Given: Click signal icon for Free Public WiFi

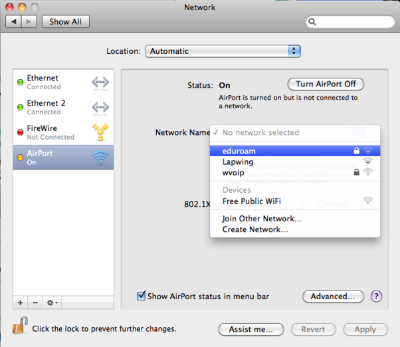Looking at the screenshot, I should (368, 201).
